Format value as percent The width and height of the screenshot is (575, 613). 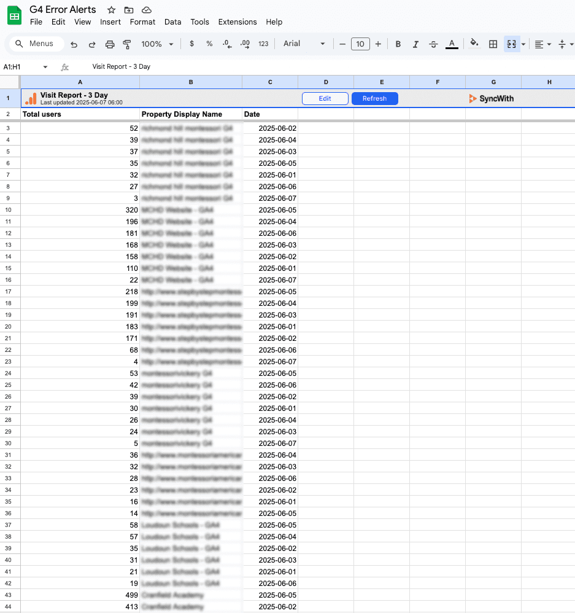pos(209,44)
